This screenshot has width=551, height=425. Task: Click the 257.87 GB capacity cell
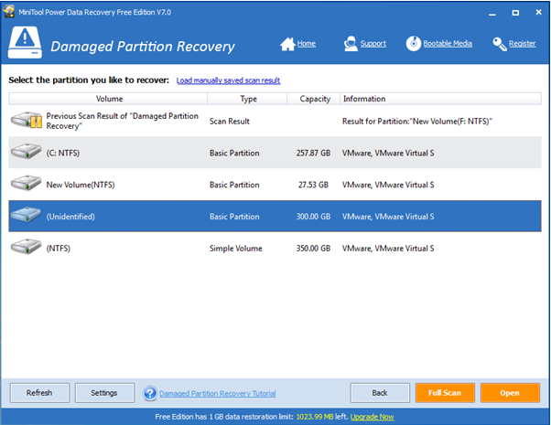tap(313, 153)
